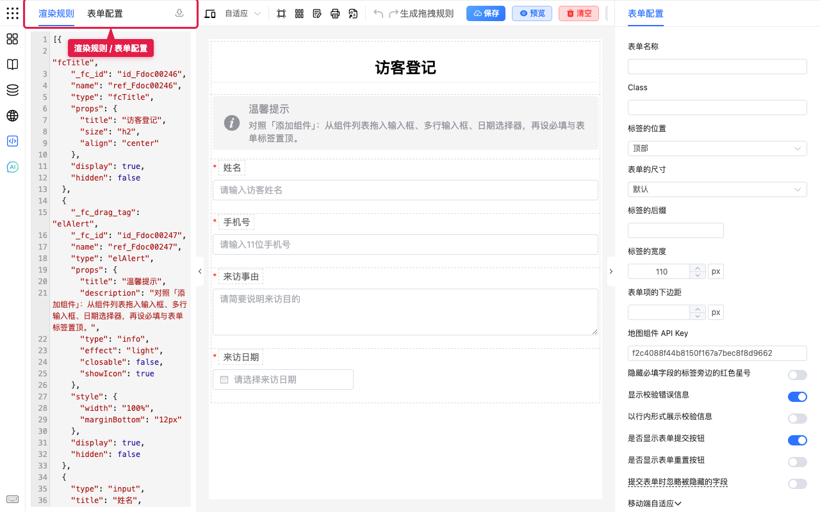
Task: Open the 表单的尺寸 dropdown showing 默认
Action: 717,189
